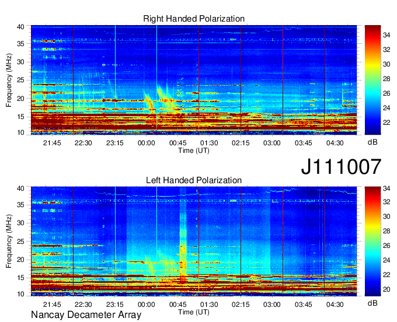The height and width of the screenshot is (322, 397).
Task: Click "Frequency (MHz)" axis label of Left Handed plot
Action: point(9,242)
